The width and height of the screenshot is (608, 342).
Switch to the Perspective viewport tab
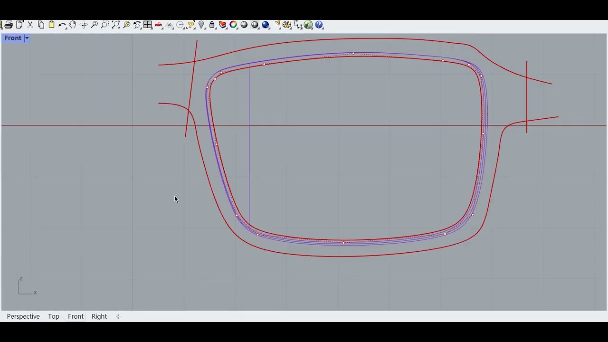23,316
